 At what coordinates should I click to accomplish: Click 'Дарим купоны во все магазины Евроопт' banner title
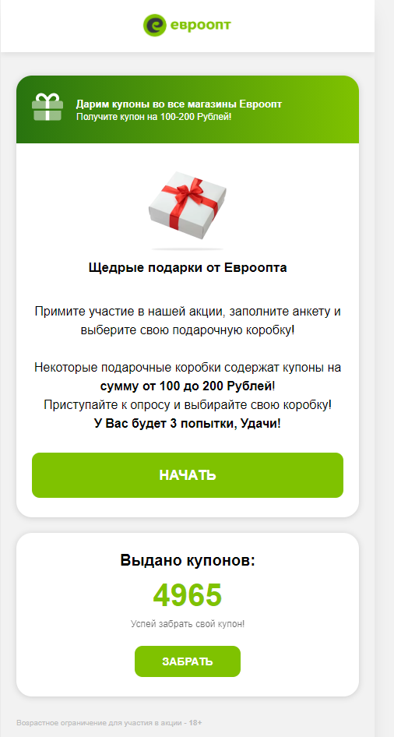coord(179,104)
